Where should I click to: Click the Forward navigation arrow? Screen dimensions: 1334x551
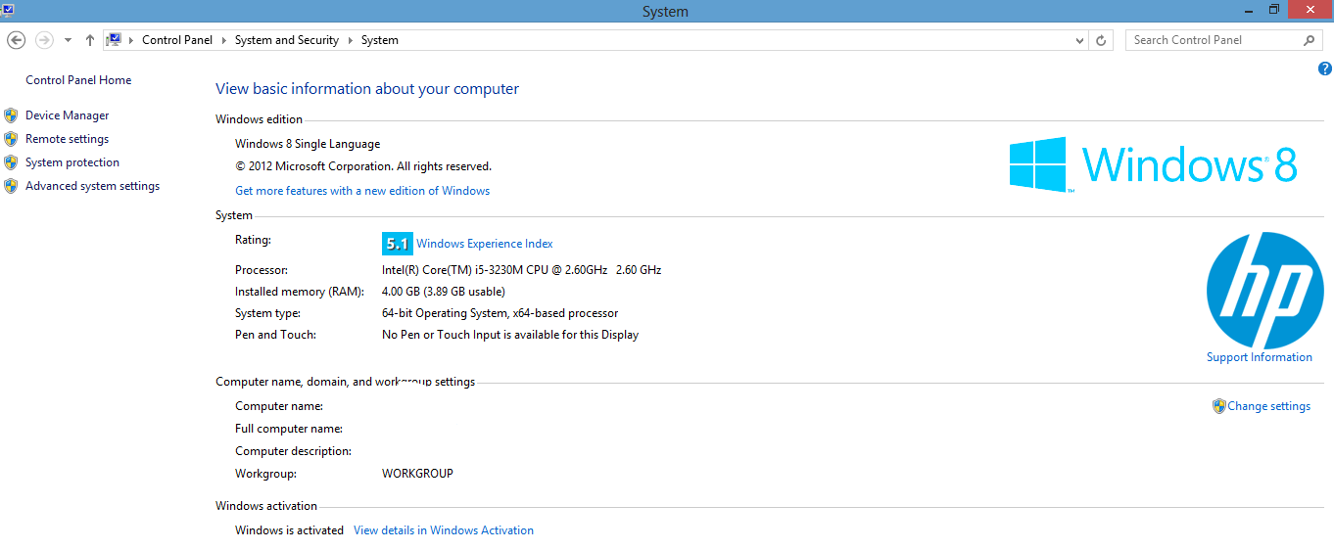(x=44, y=40)
